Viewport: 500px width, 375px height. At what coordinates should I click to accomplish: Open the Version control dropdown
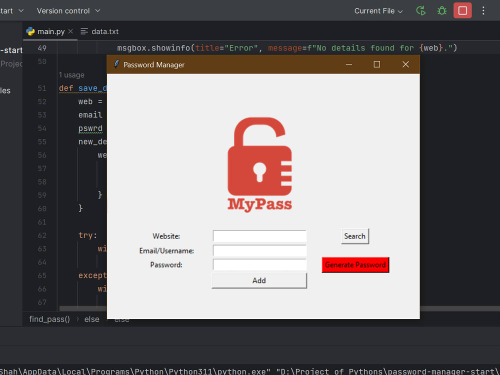click(68, 11)
